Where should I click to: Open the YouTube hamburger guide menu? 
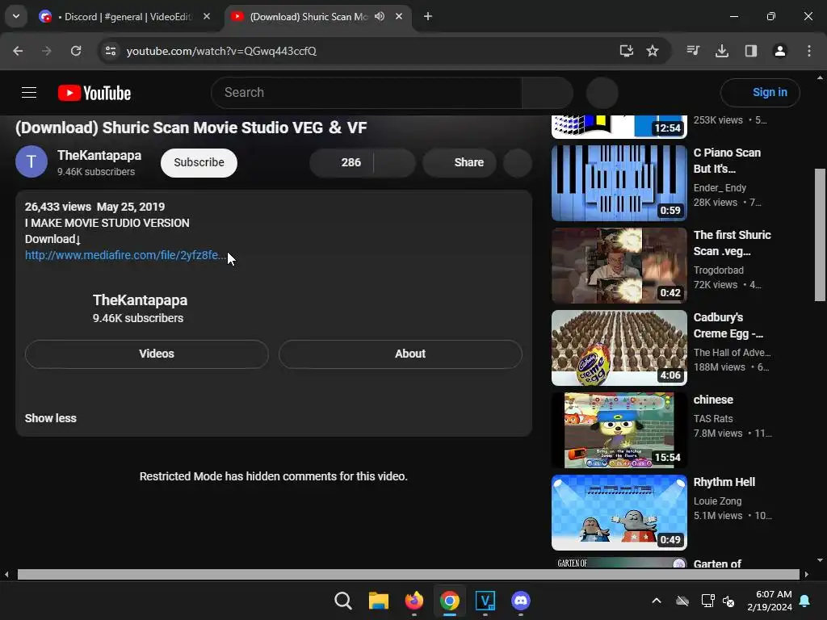point(29,93)
